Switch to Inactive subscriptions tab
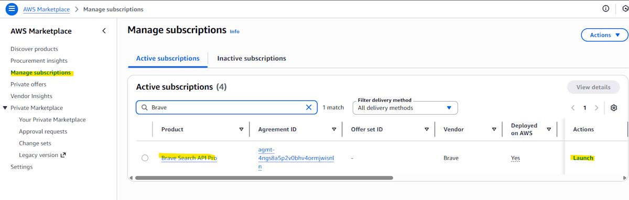The image size is (629, 200). click(252, 58)
